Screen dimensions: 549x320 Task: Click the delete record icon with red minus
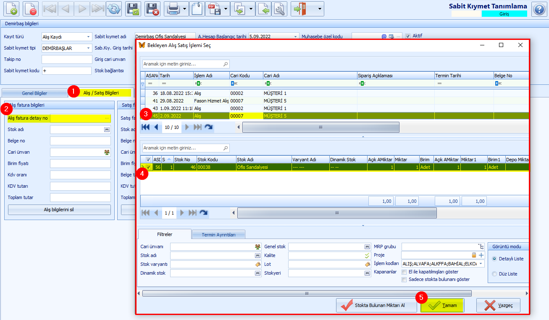click(x=31, y=9)
